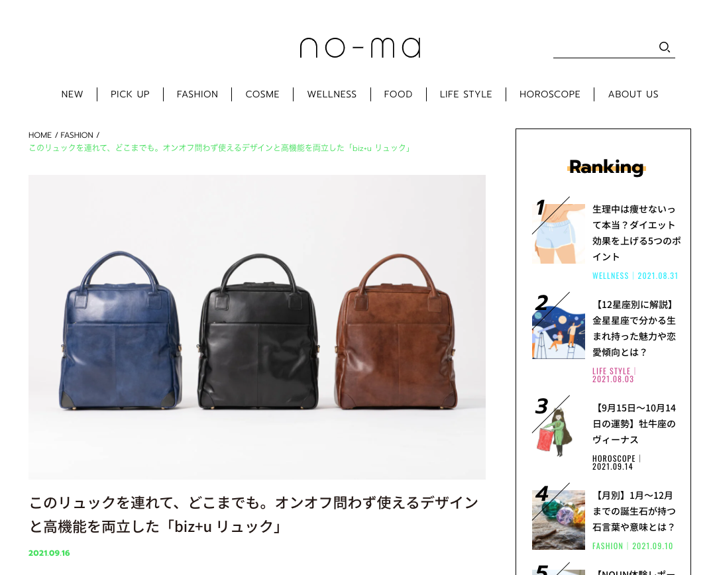Viewport: 713px width, 575px height.
Task: Visit the FOOD section
Action: coord(398,94)
